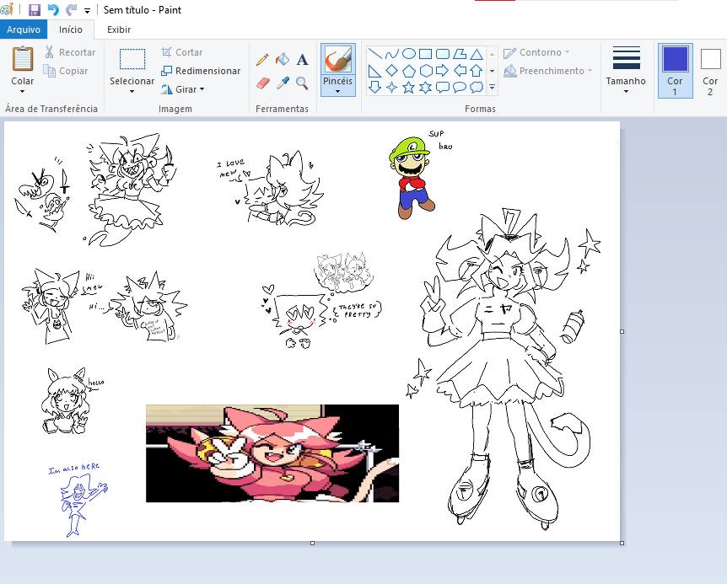Choose the Right triangle shape
Screen dimensions: 727x584
374,71
